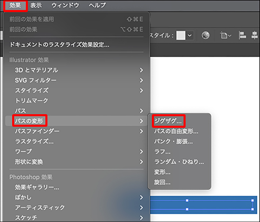
Task: Open 効果ギャラリー... under Photoshop effects
Action: (x=37, y=187)
